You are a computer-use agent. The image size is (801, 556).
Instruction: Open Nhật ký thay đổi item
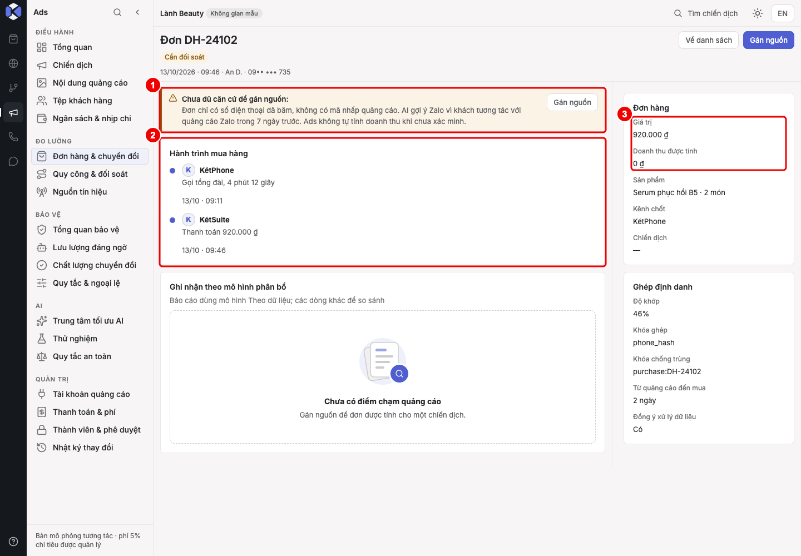(x=90, y=448)
